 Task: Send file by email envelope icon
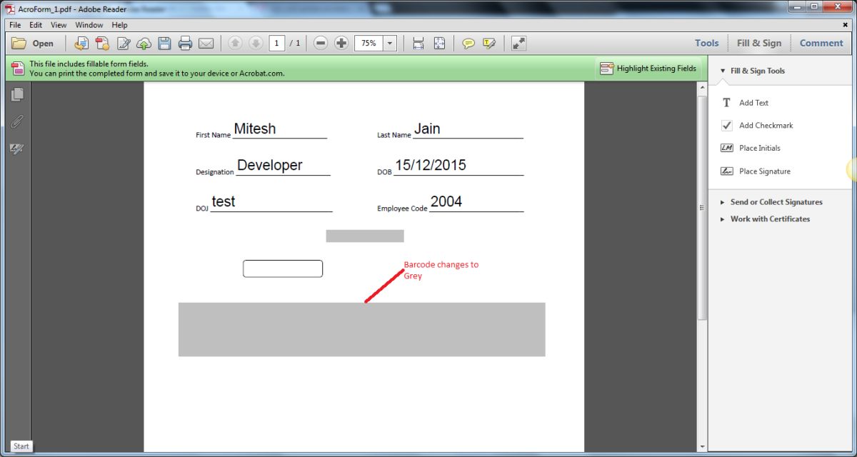coord(206,44)
